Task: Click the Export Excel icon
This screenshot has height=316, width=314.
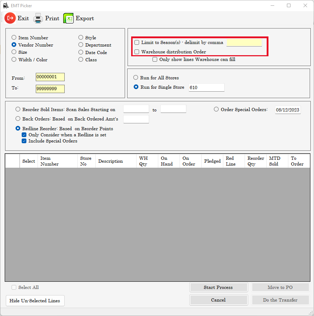Action: click(68, 18)
